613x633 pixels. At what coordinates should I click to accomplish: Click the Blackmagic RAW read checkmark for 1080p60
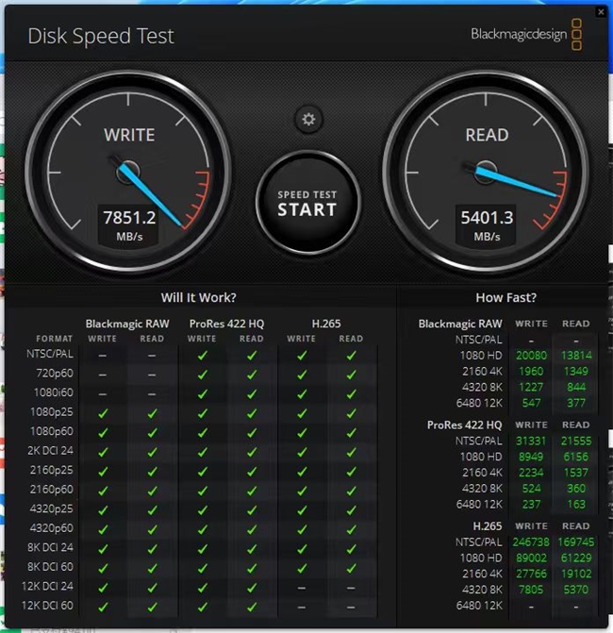click(152, 433)
